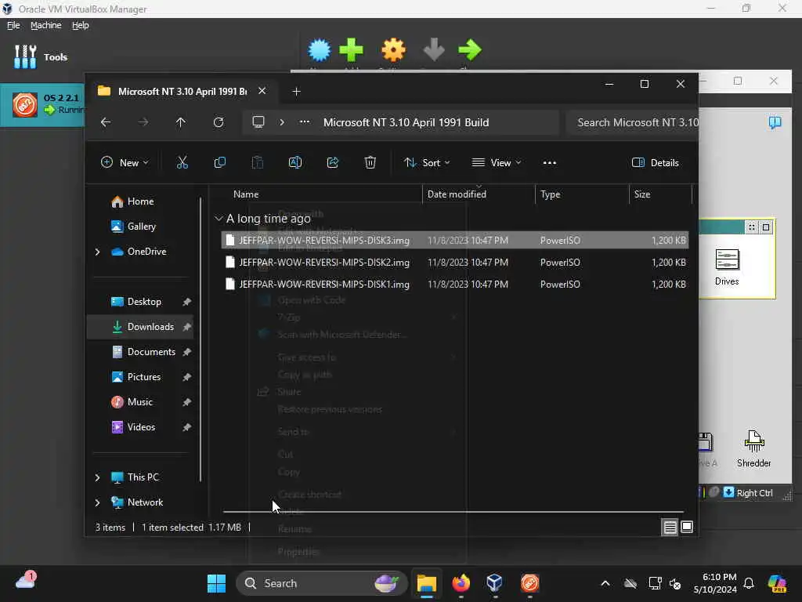Click the Cut scissors icon in Explorer toolbar

[x=182, y=163]
